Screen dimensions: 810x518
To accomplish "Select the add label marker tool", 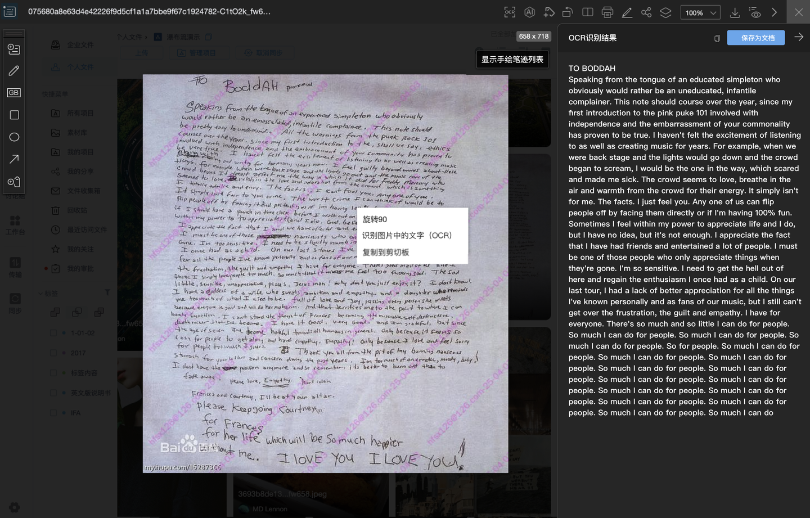I will 14,182.
